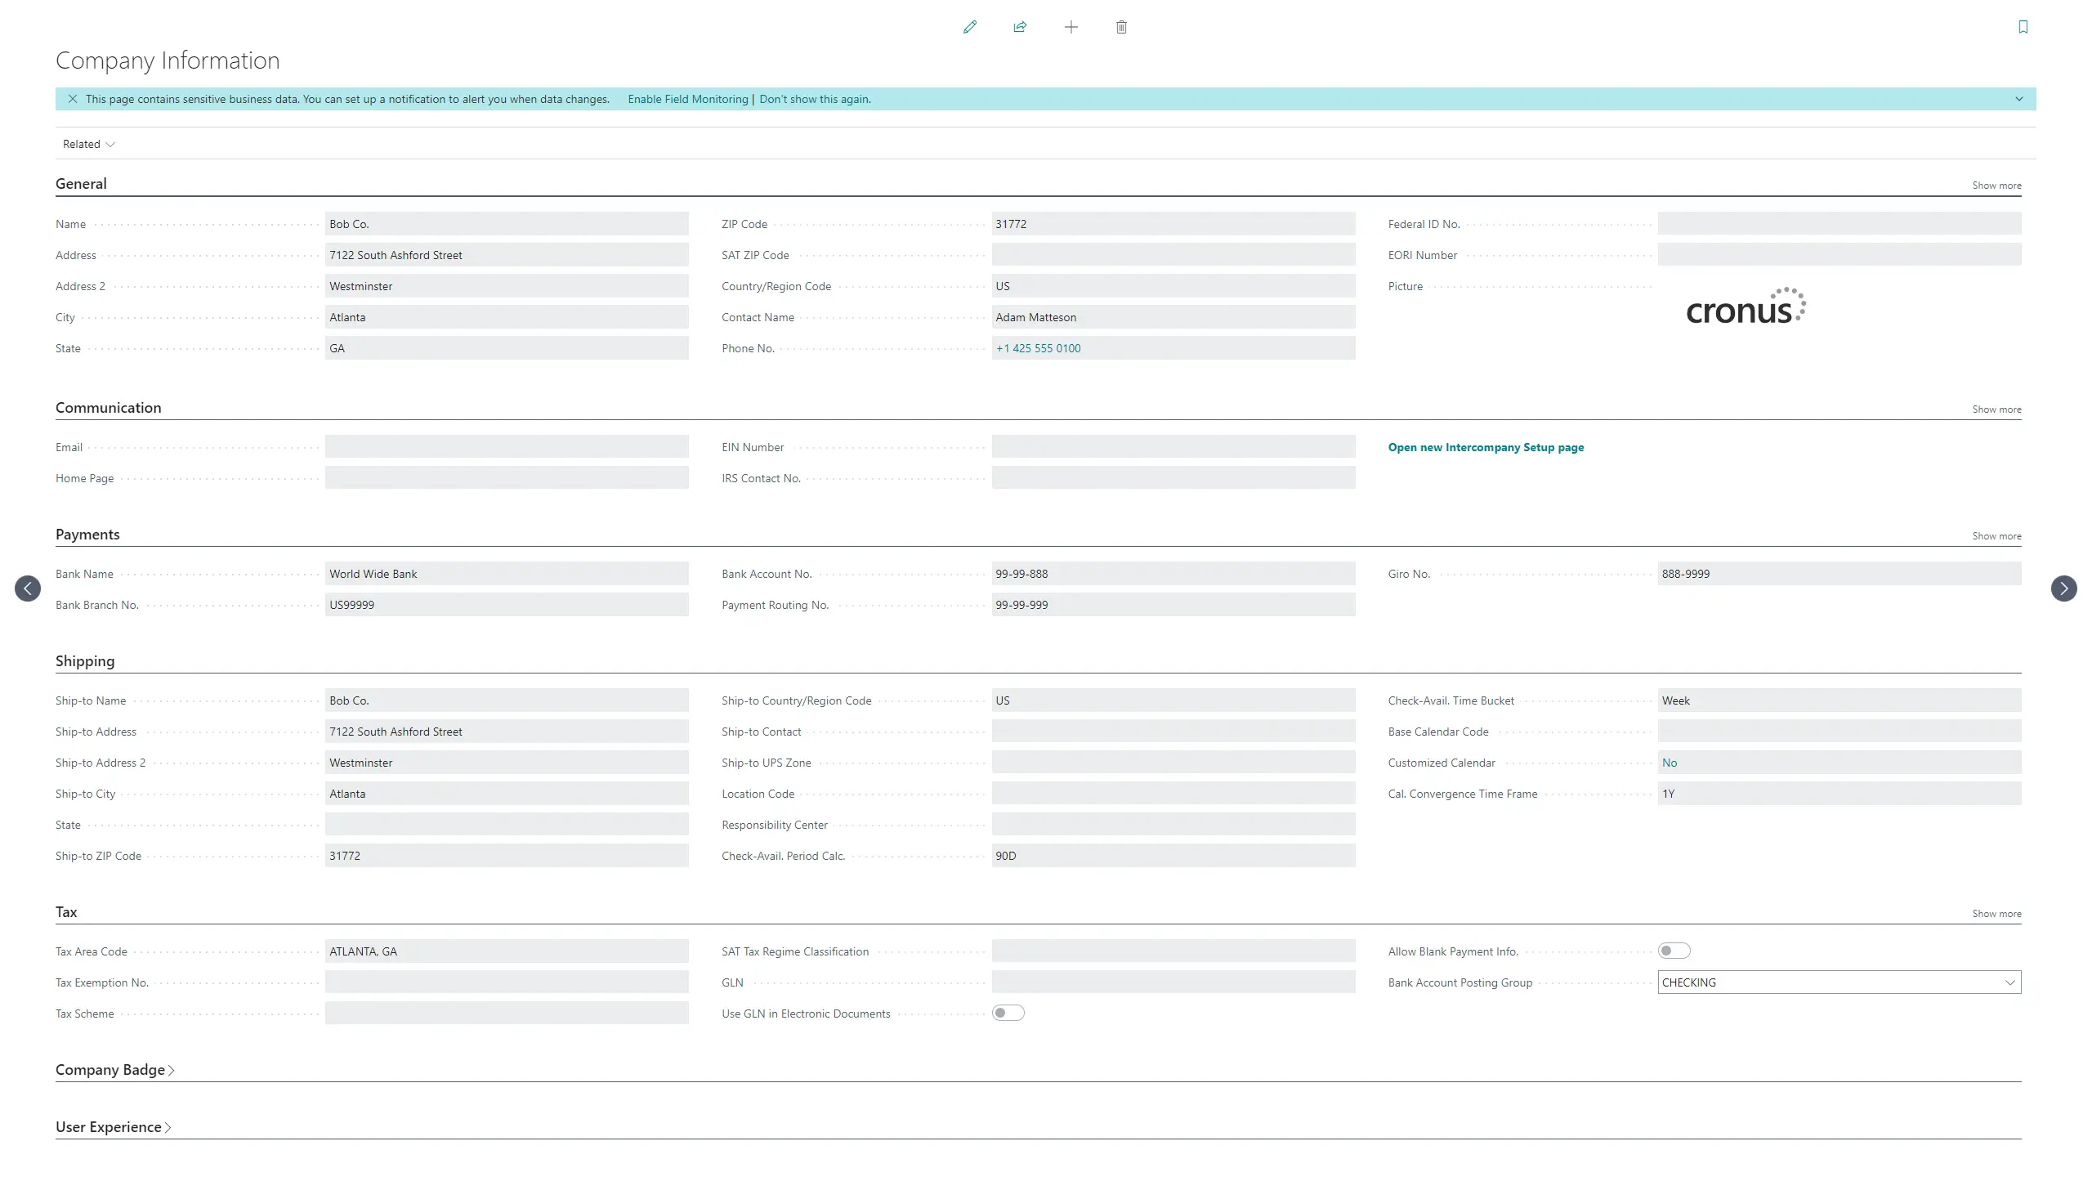The height and width of the screenshot is (1177, 2092).
Task: Go to next record with right arrow
Action: [x=2063, y=588]
